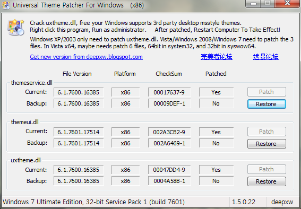Click themeservice.dll current Patched Yes field
Screen dimensions: 301x209
point(217,92)
